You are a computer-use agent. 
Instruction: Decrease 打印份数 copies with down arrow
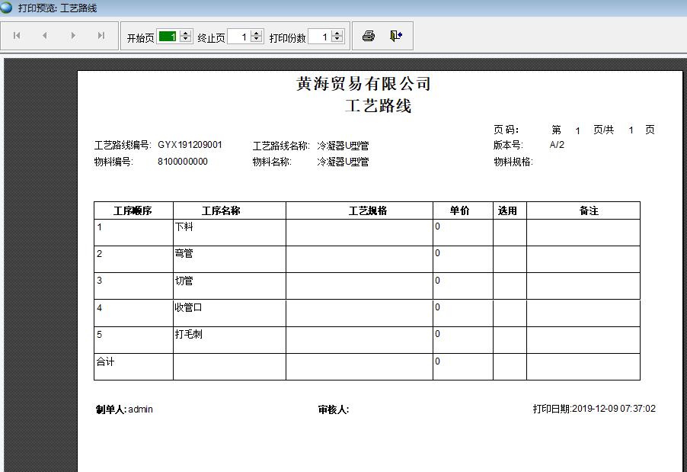[337, 40]
